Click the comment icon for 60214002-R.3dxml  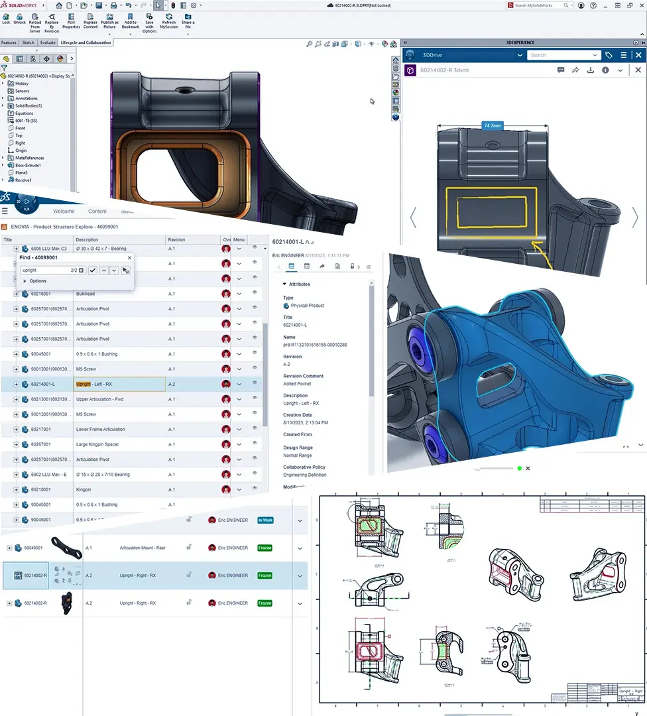(561, 70)
